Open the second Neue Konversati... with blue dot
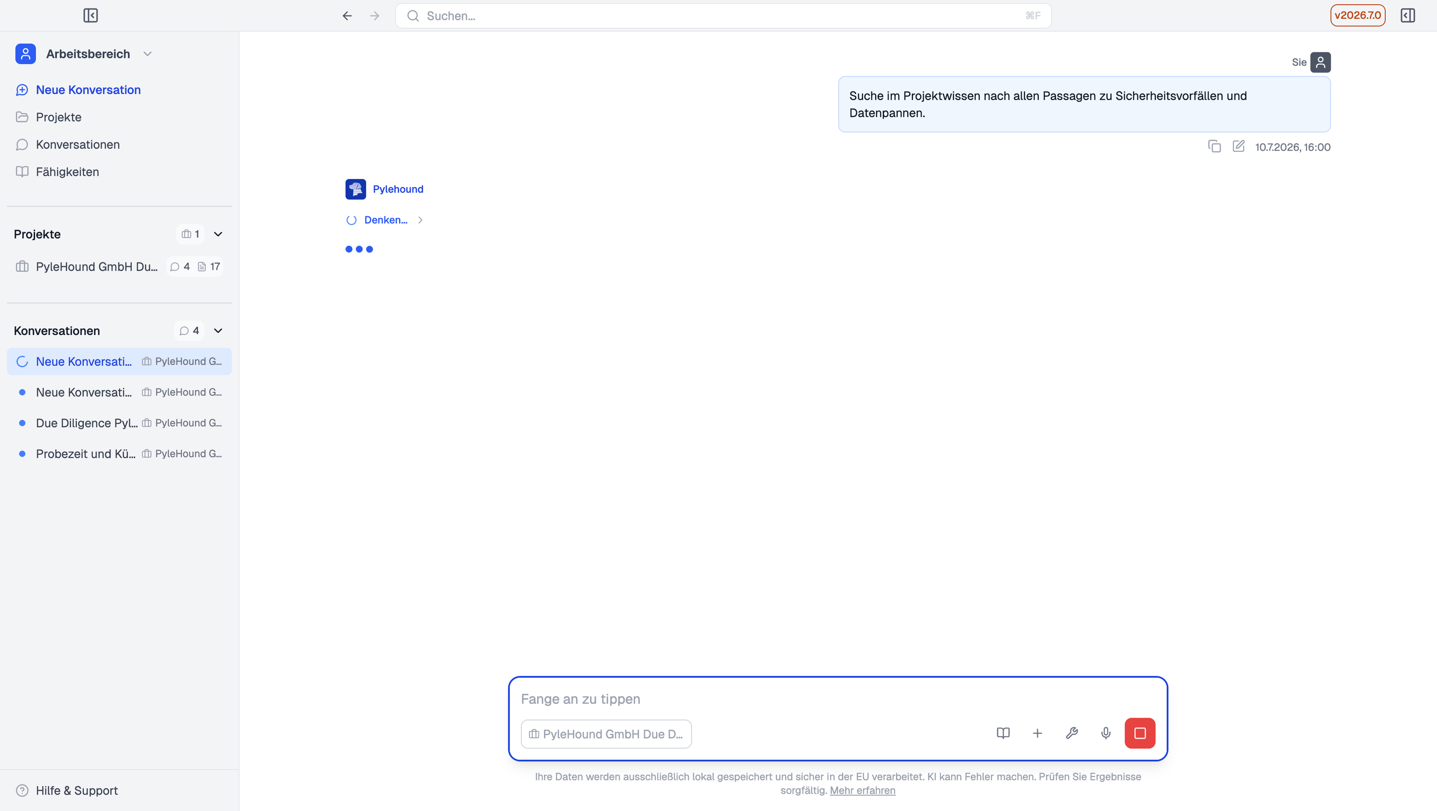 [x=119, y=392]
